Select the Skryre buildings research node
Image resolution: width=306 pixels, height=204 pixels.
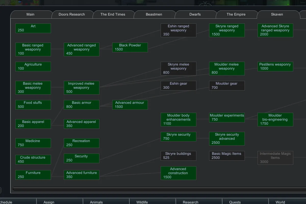click(178, 156)
